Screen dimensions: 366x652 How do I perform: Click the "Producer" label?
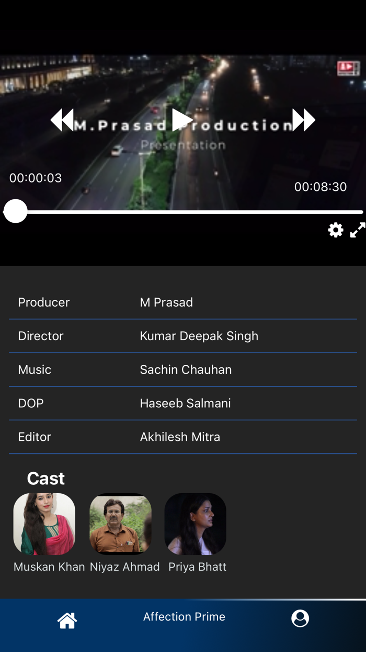tap(43, 302)
